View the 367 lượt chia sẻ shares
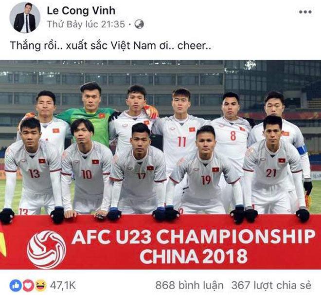This screenshot has height=295, width=321. (271, 285)
